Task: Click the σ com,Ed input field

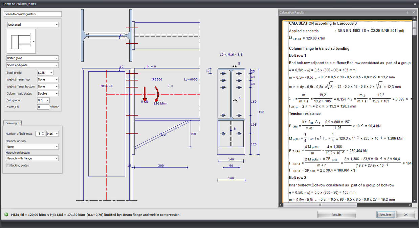Action: point(43,107)
